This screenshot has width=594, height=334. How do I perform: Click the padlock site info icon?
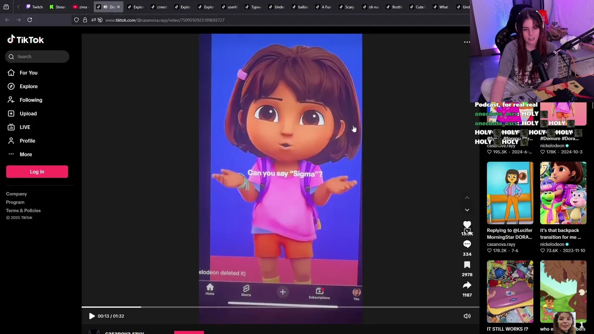pyautogui.click(x=85, y=20)
